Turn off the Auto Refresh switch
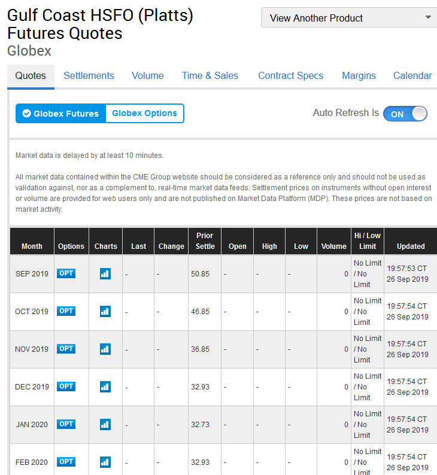 405,114
